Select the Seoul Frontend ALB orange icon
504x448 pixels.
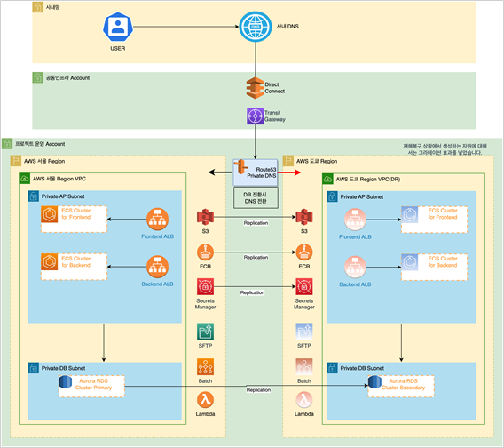[x=158, y=220]
